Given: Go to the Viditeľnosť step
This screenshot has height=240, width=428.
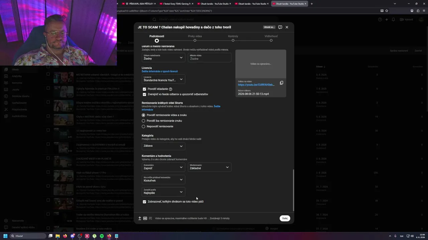Looking at the screenshot, I should (271, 38).
